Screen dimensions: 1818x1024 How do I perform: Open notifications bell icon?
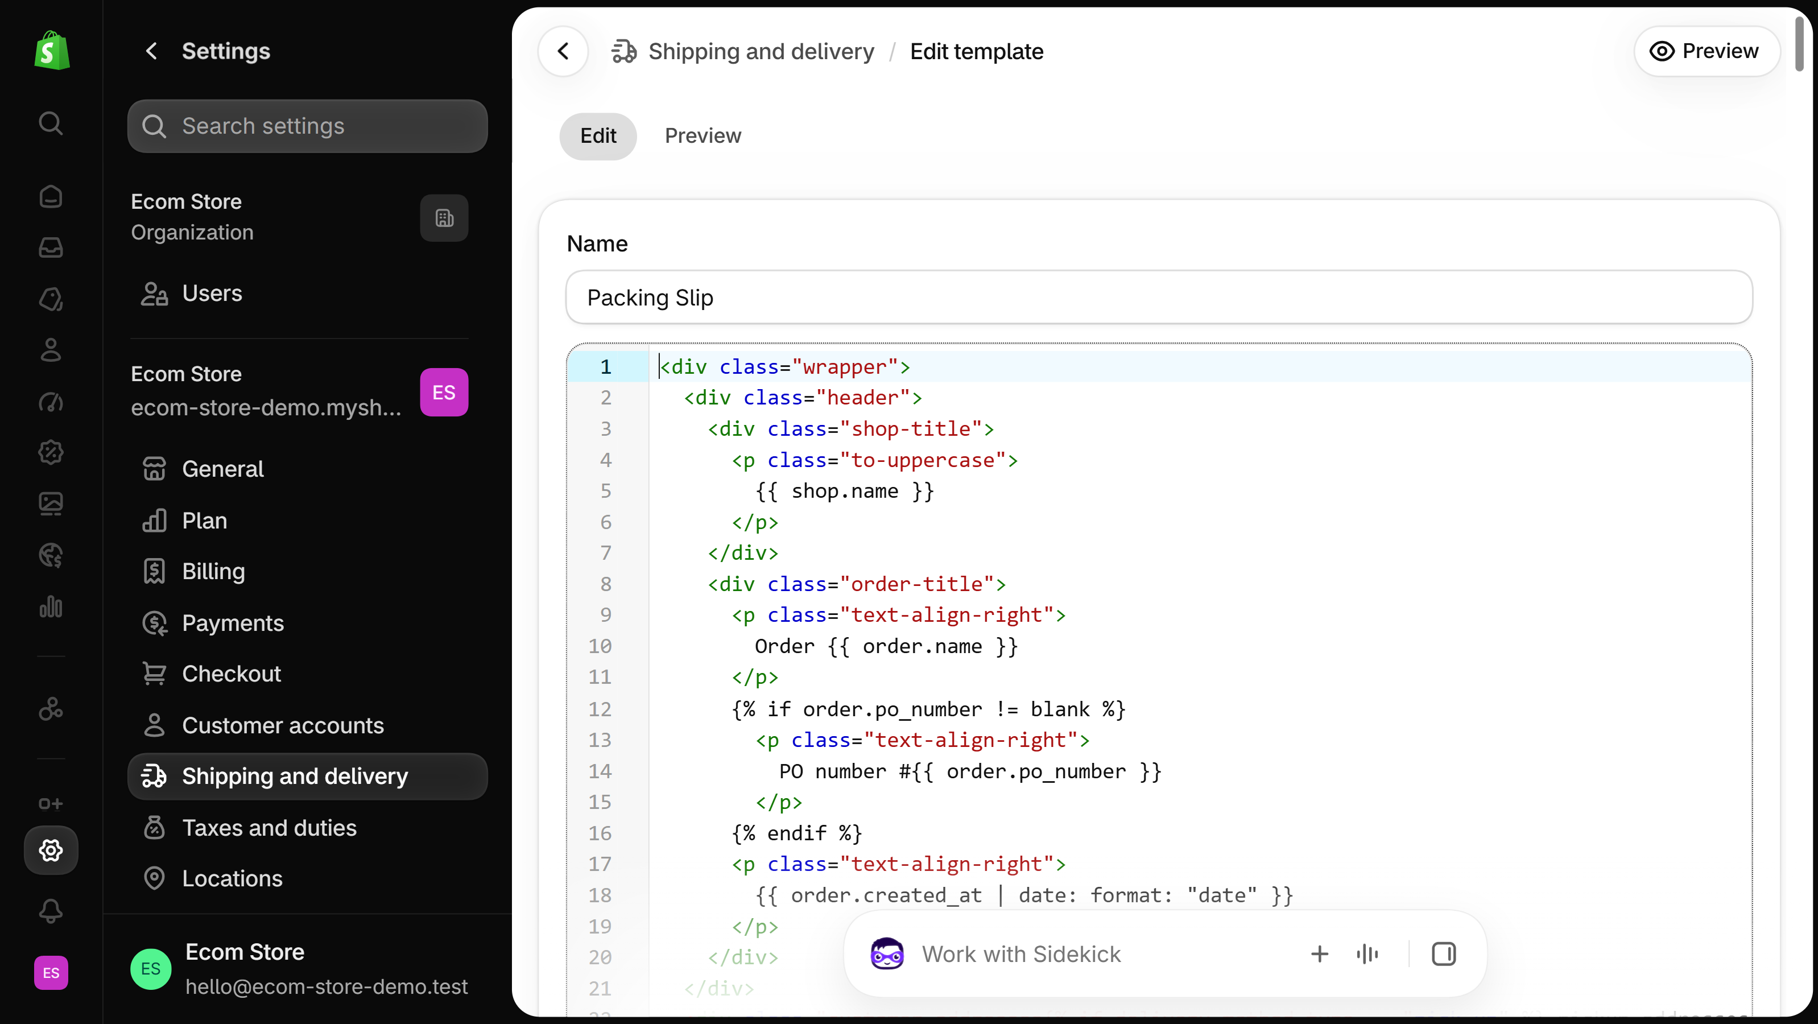pyautogui.click(x=51, y=911)
